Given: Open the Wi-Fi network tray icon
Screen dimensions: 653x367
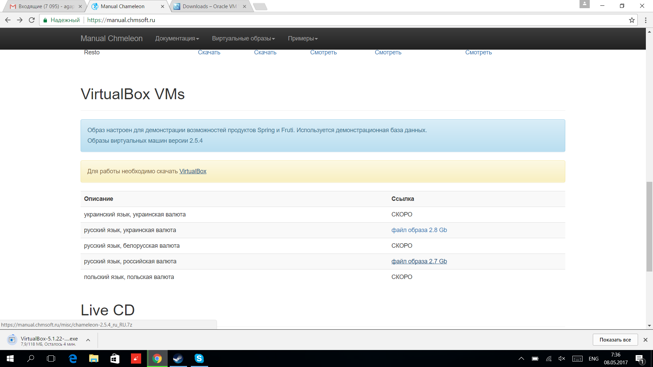Looking at the screenshot, I should coord(549,359).
